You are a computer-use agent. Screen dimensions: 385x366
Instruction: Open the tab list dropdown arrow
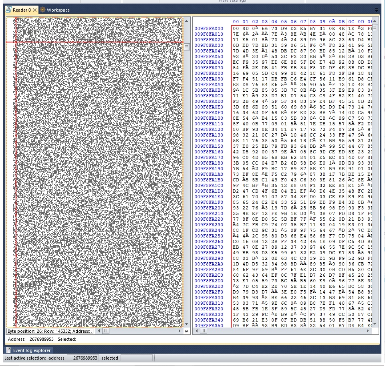376,10
